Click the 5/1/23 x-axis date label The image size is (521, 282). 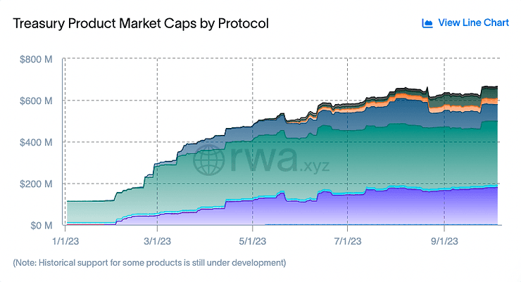click(253, 241)
